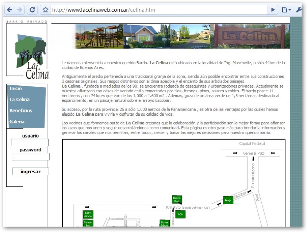Click the Peaje green marker on map
307x232 pixels.
click(x=228, y=200)
